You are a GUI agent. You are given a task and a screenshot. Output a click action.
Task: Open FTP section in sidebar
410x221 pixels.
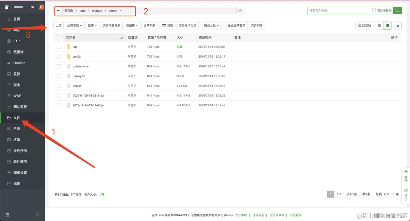[x=16, y=41]
